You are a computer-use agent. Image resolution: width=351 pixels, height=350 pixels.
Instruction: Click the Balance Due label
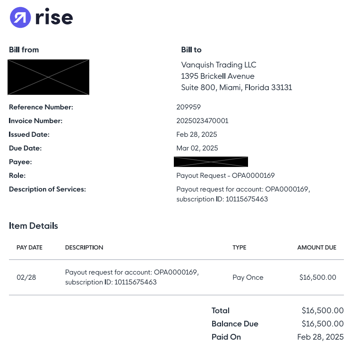(235, 324)
